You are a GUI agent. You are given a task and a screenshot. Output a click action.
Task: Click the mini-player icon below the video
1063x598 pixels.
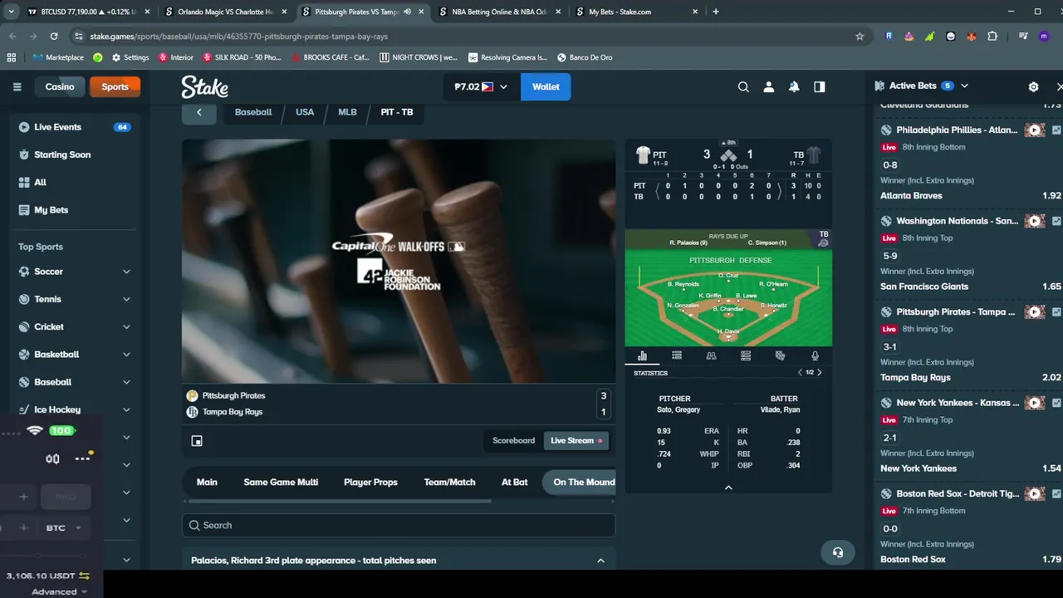pyautogui.click(x=197, y=441)
